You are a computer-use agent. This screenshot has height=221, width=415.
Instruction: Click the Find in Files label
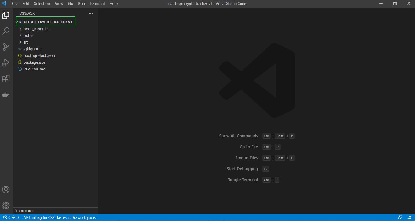(x=247, y=158)
